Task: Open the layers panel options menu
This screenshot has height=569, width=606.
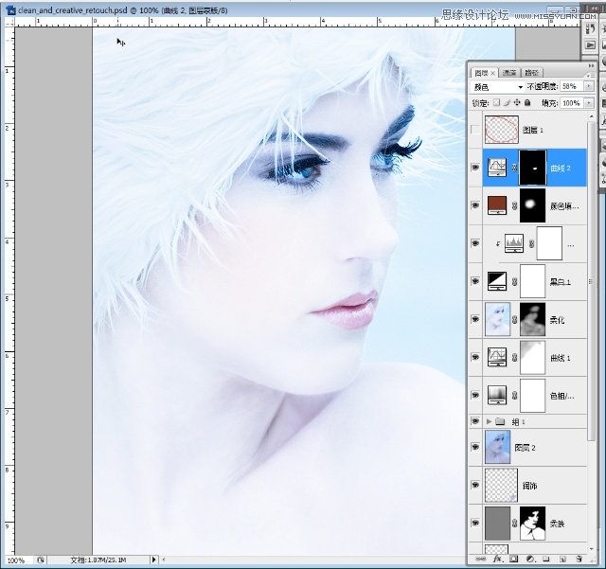Action: coord(591,75)
